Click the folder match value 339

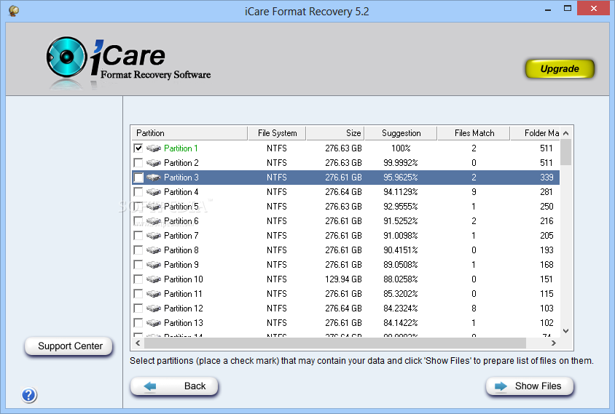click(x=547, y=178)
